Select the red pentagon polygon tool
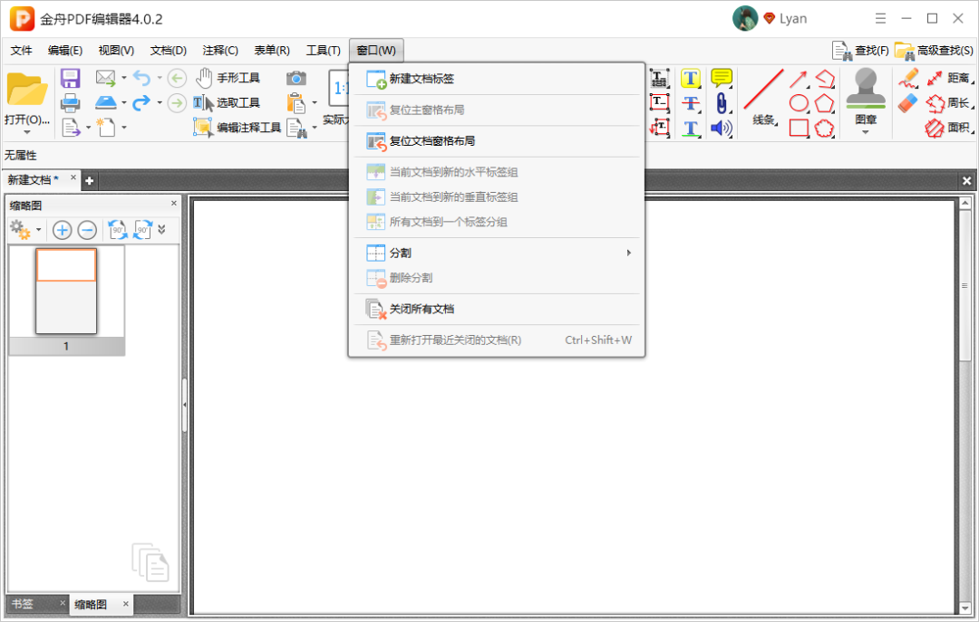Viewport: 979px width, 622px height. point(824,103)
